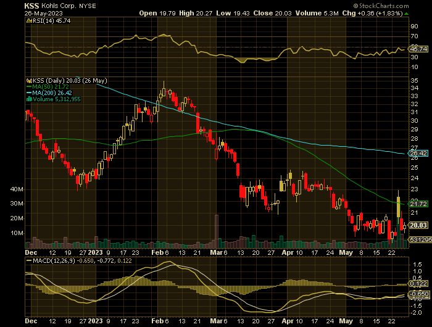Viewport: 432px width, 327px height.
Task: Click the 10M volume axis label
Action: [x=17, y=233]
